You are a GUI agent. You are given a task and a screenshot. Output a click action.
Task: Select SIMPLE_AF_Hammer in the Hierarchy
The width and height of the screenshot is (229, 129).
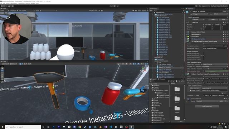[165, 68]
